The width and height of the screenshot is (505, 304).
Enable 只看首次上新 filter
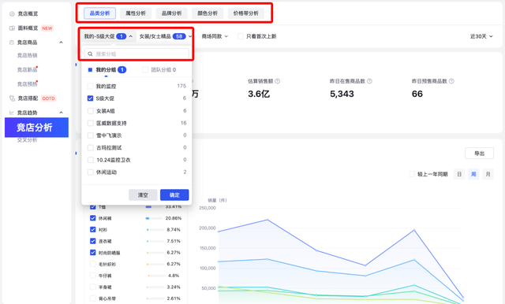click(x=240, y=36)
